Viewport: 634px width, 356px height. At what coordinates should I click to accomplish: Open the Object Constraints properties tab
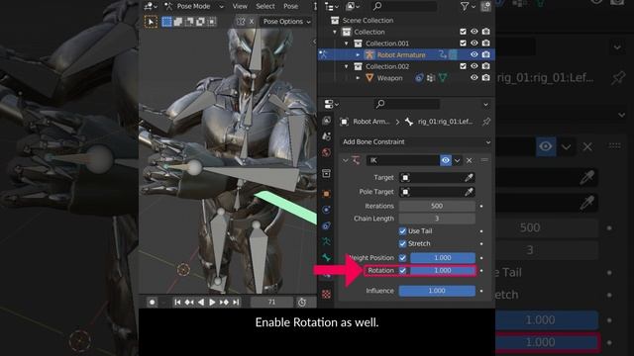[x=326, y=225]
